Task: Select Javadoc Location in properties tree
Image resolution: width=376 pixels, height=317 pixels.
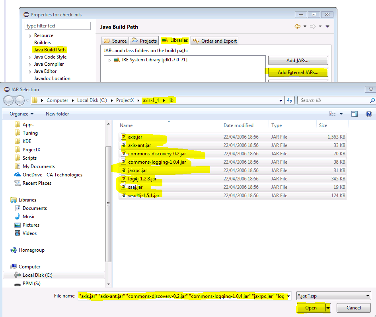Action: coord(52,78)
